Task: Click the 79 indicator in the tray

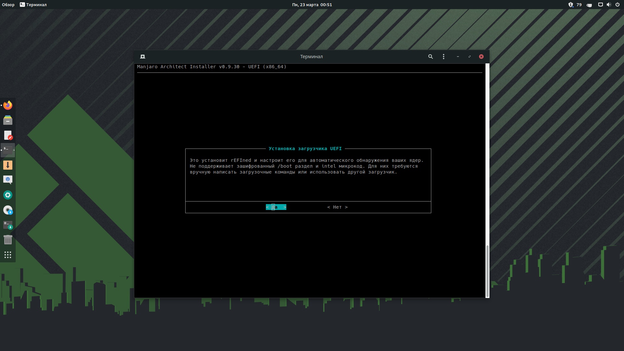Action: click(x=579, y=5)
